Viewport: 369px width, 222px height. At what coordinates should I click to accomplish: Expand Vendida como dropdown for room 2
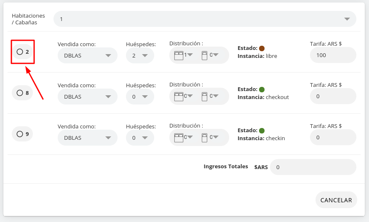pos(88,55)
